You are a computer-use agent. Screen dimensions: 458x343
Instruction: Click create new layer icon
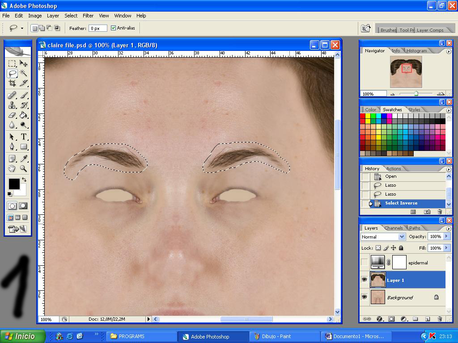[427, 319]
